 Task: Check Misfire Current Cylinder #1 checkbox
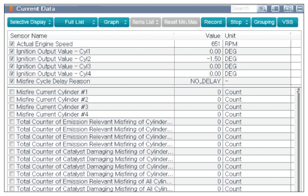tap(12, 92)
